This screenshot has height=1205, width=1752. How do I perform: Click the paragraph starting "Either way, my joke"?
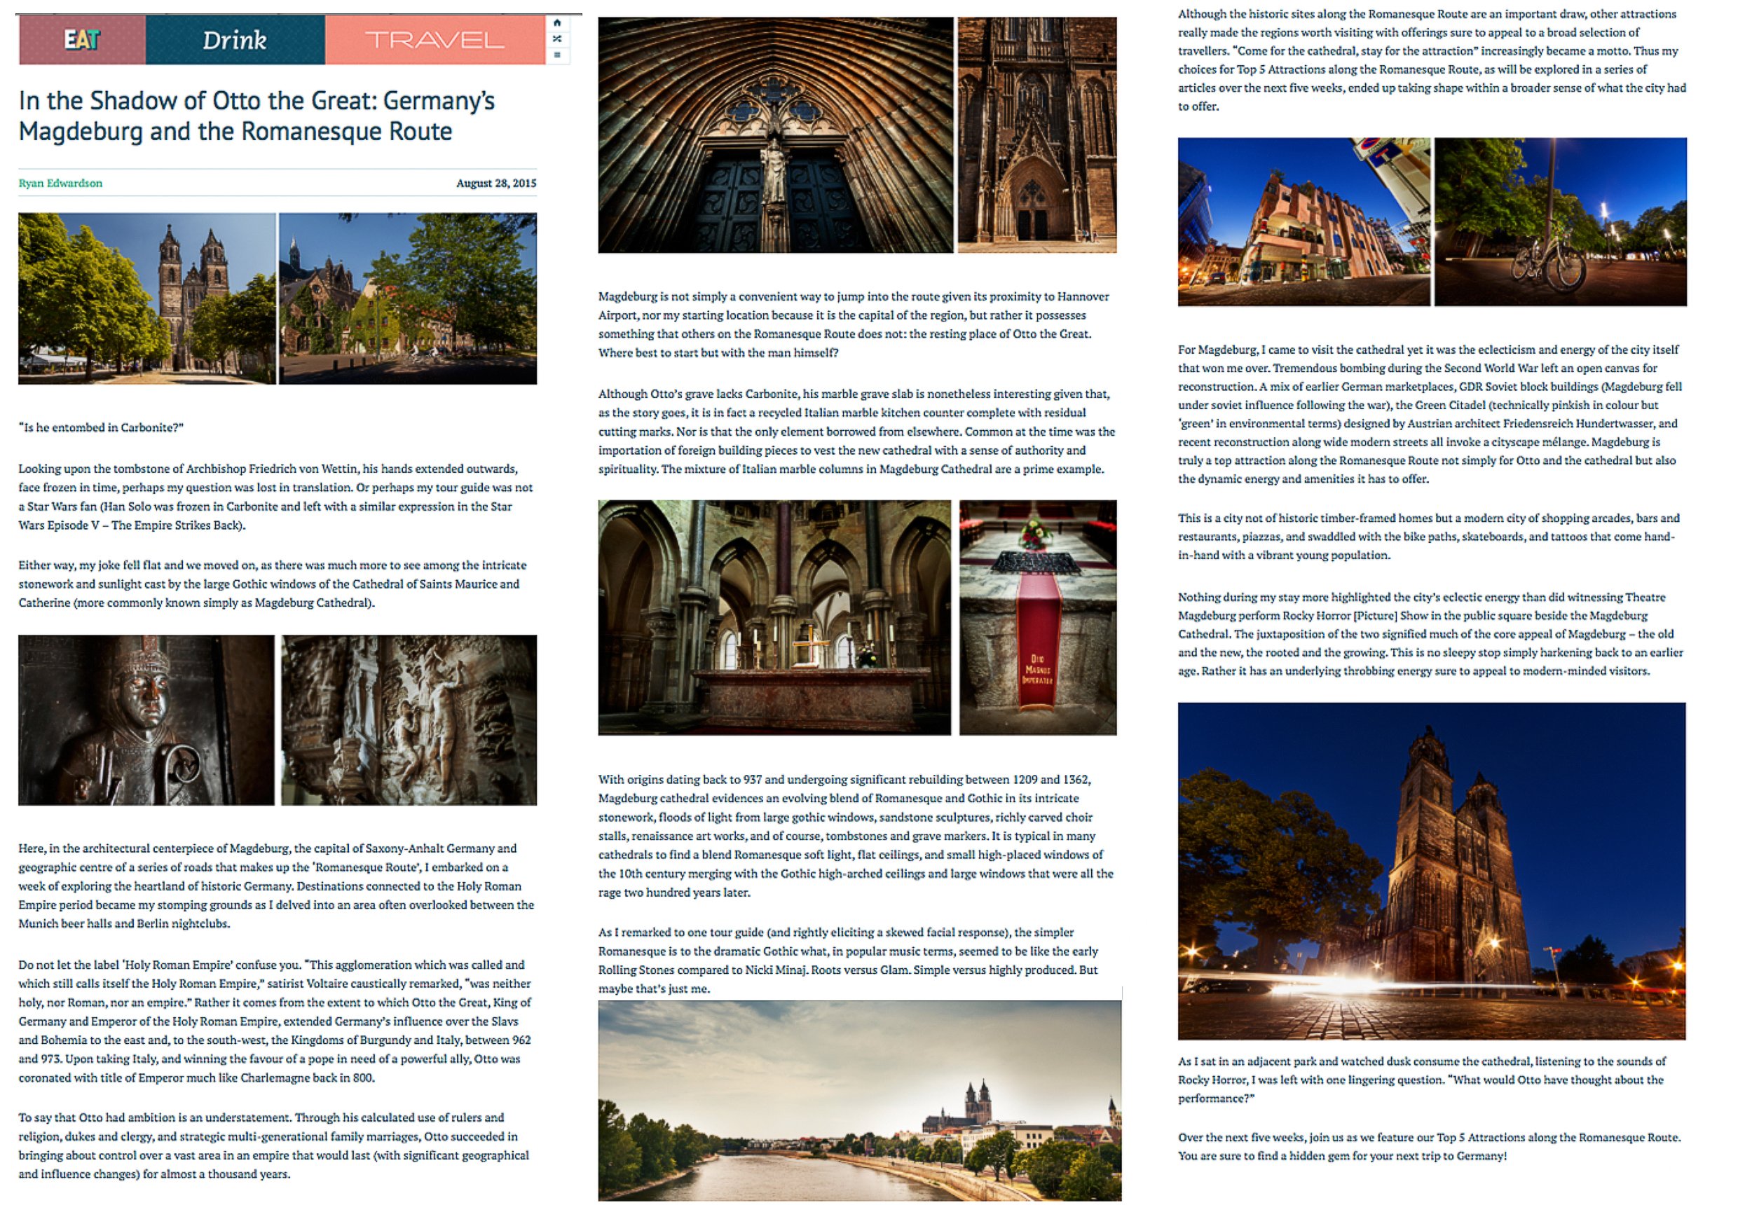(273, 584)
